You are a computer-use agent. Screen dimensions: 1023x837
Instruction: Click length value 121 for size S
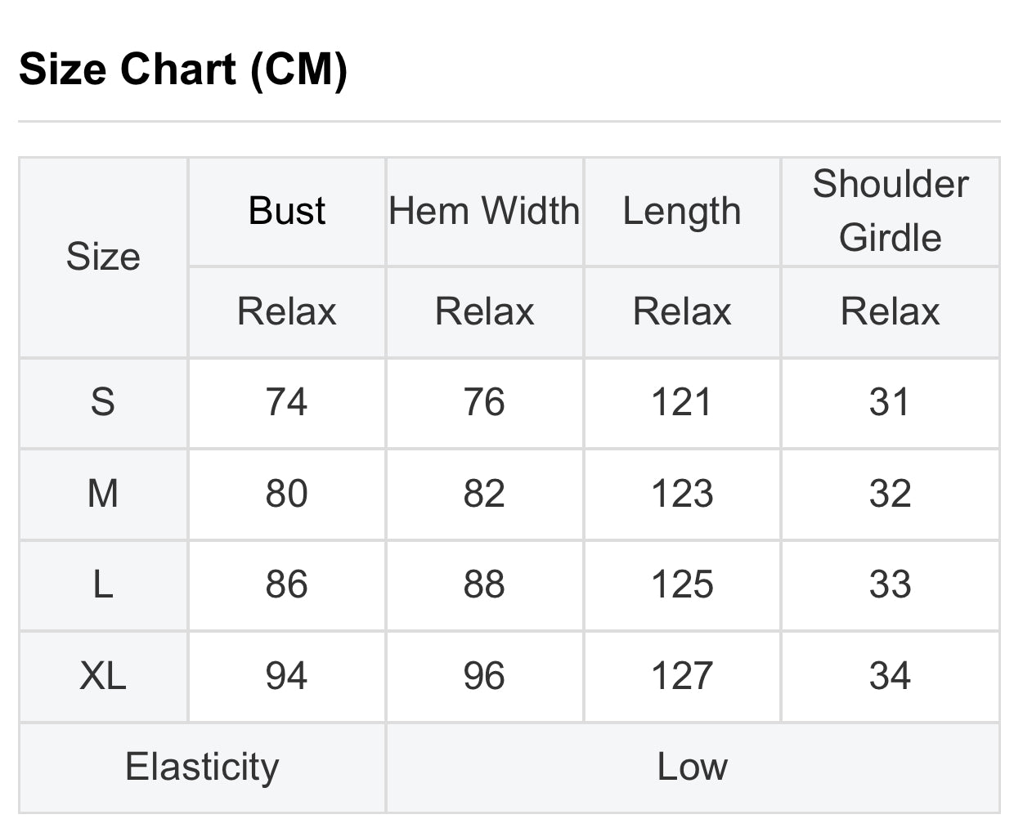(x=682, y=402)
